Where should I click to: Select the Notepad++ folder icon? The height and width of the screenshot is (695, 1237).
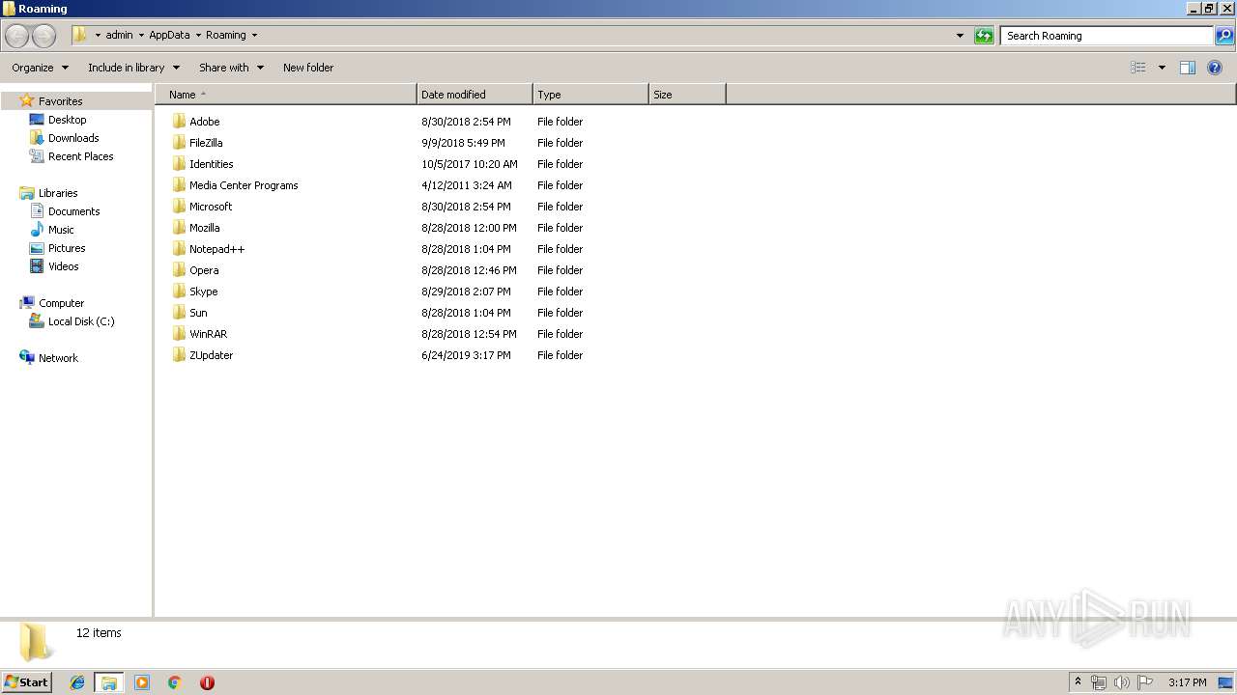point(179,249)
